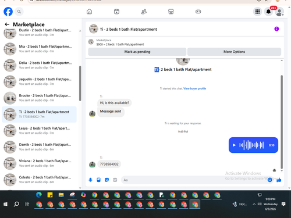Seek within the audio clip waveform
Screen dimensions: 291x218
coord(251,145)
